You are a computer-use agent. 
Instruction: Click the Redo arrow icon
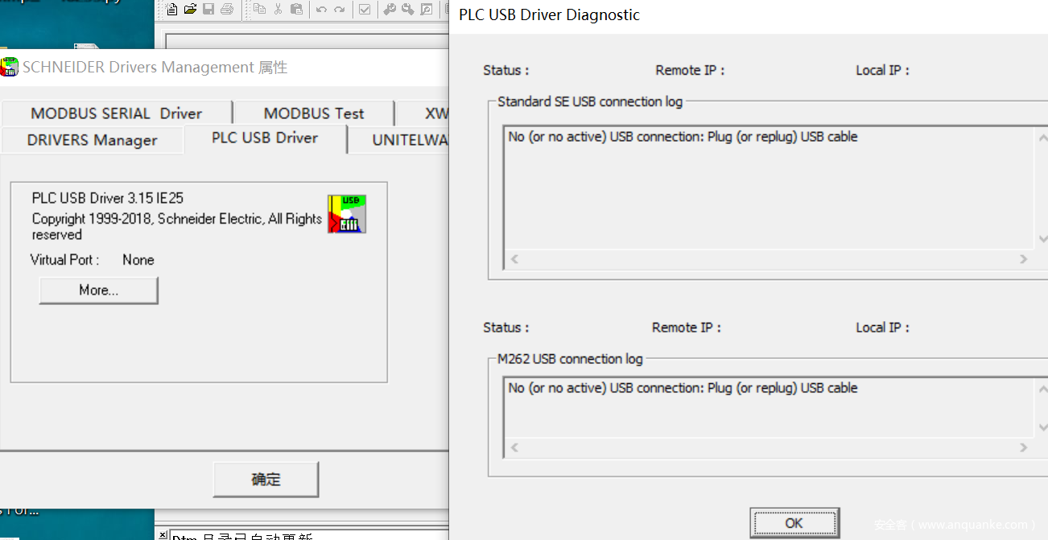(340, 10)
